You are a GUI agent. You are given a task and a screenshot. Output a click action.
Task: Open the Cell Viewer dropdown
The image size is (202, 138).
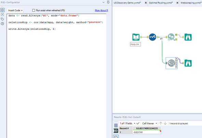[149, 123]
